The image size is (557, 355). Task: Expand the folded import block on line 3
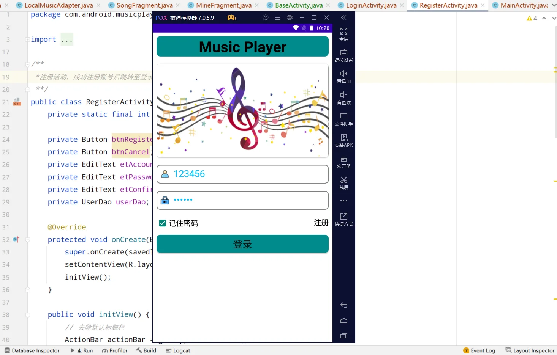tap(27, 39)
